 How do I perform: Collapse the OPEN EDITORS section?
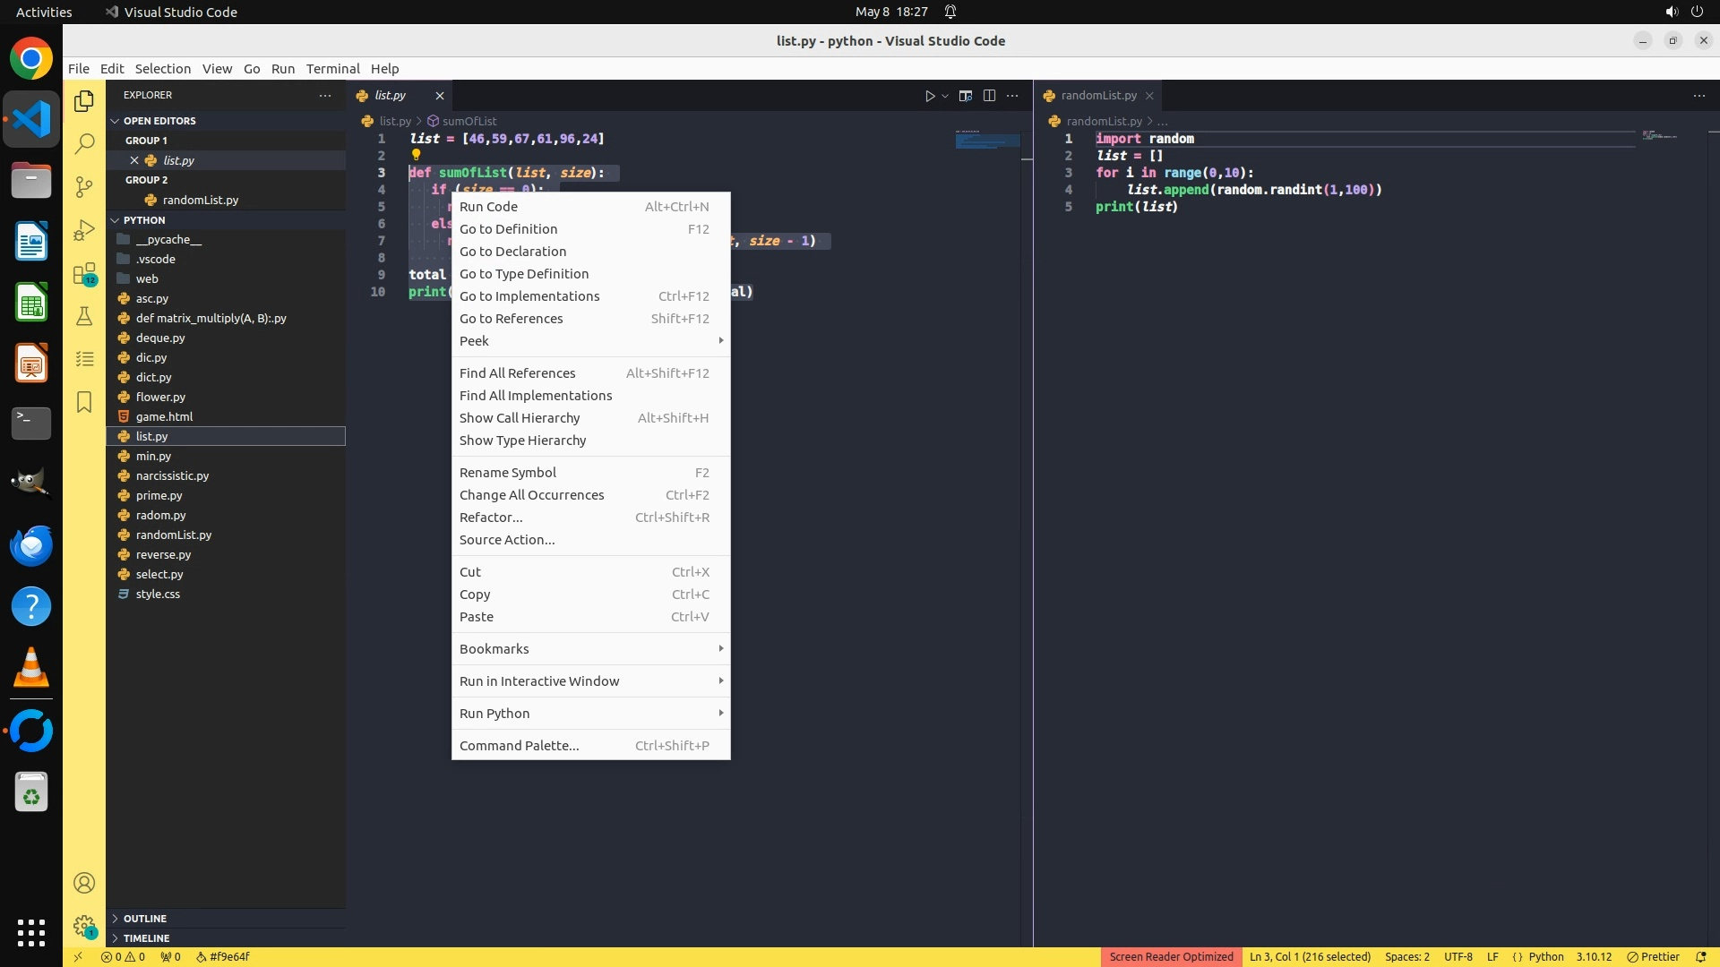tap(159, 121)
